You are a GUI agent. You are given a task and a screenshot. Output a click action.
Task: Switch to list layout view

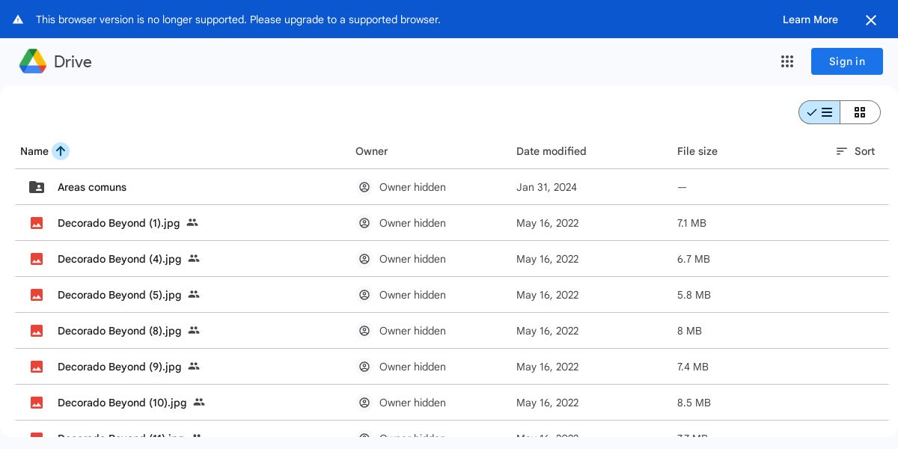click(x=819, y=112)
